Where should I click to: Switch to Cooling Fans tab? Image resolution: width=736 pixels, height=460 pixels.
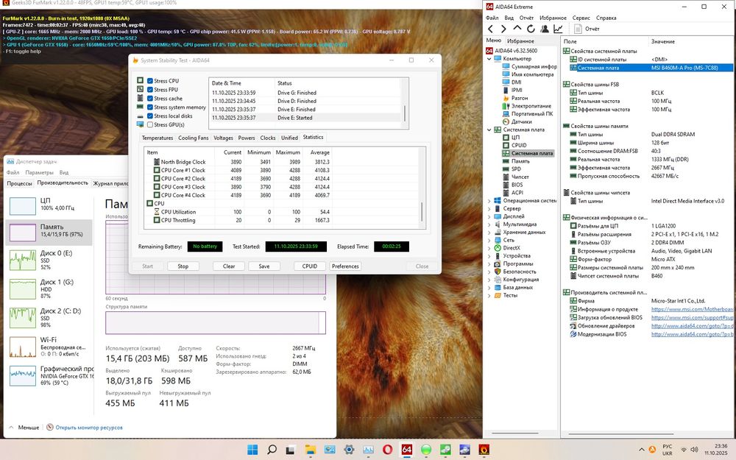tap(193, 138)
